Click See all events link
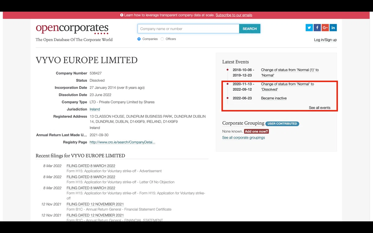 pos(320,108)
